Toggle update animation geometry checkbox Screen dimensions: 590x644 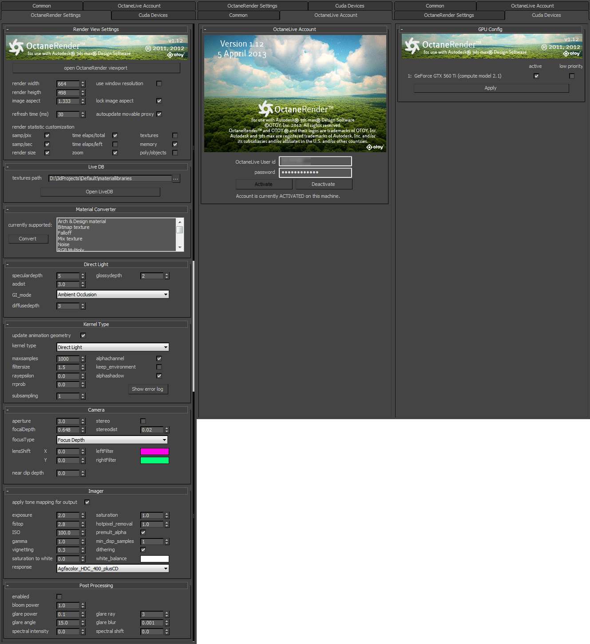click(83, 335)
